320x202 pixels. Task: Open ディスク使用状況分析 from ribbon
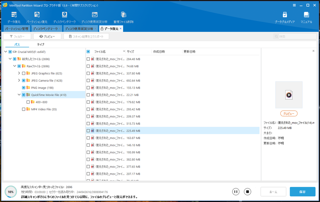tap(94, 17)
